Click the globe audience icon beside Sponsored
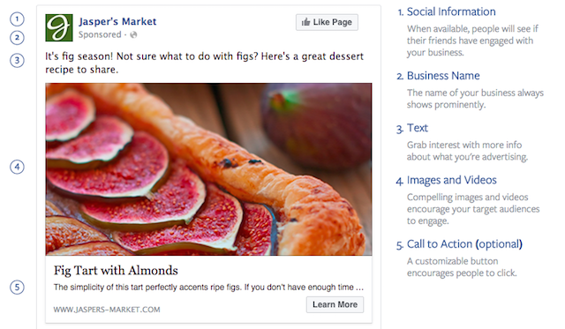 click(x=133, y=34)
